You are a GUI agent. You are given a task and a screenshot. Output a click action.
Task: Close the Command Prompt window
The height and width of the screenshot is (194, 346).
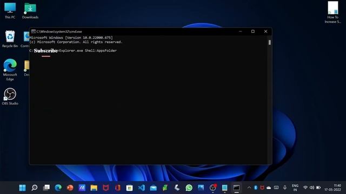(265, 31)
